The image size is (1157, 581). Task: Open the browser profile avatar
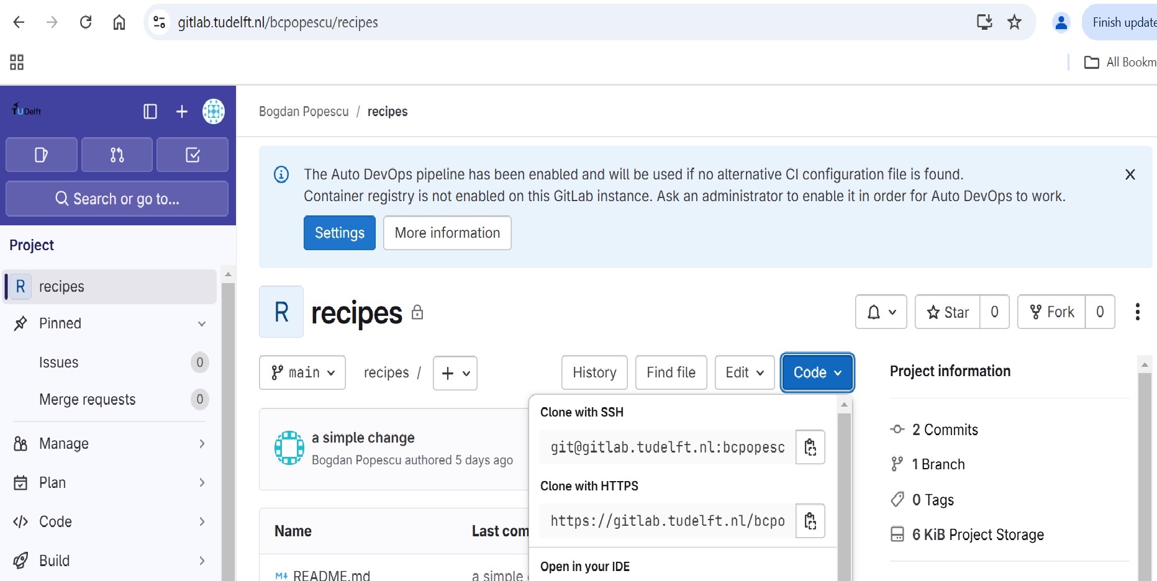click(1061, 22)
